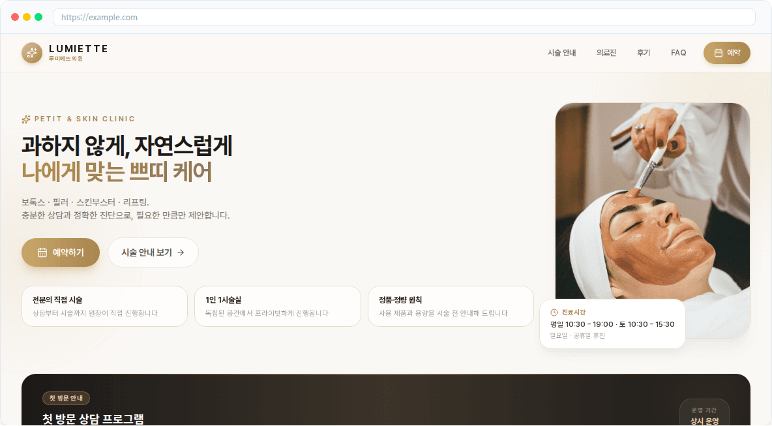Open the FAQ nav link
The width and height of the screenshot is (772, 426).
[679, 53]
